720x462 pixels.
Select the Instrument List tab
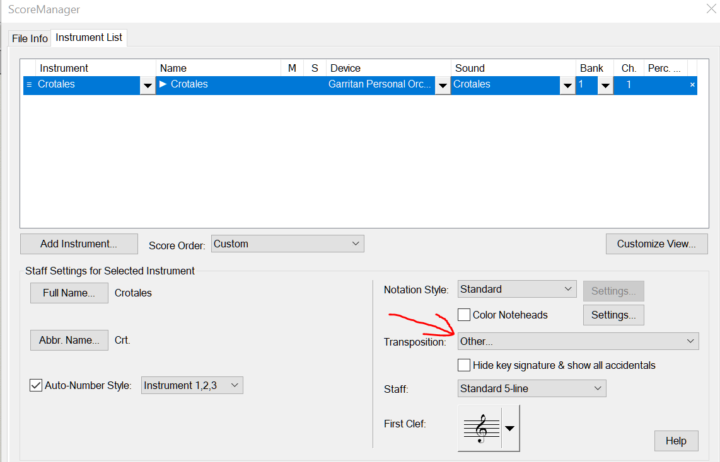tap(89, 38)
